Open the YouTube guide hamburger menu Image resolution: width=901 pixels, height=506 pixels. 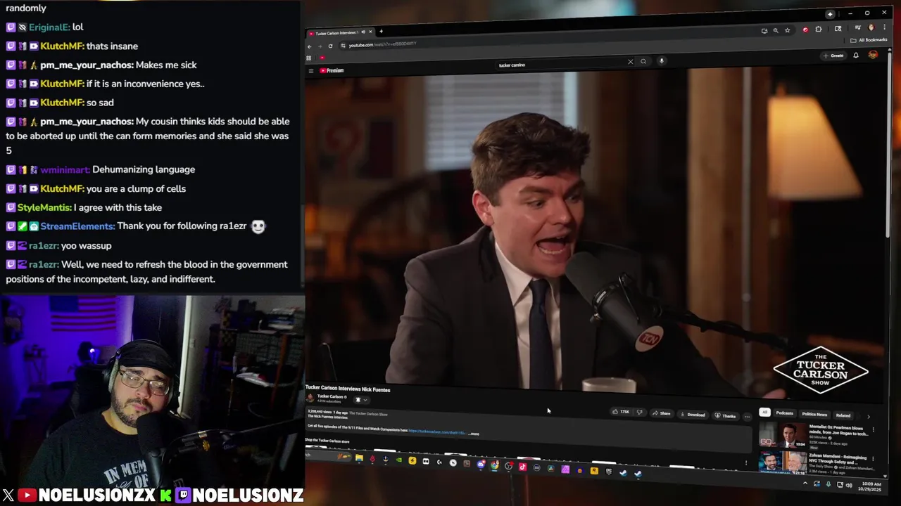click(311, 70)
